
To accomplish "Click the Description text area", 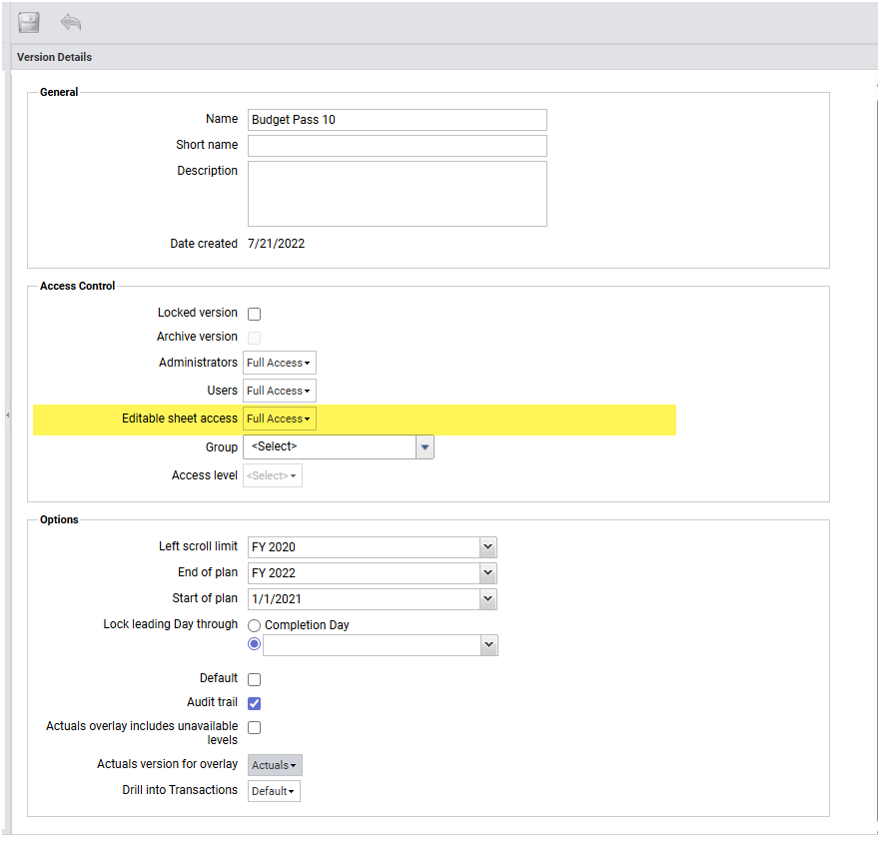I will (x=397, y=194).
